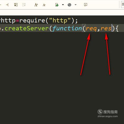
Task: Click the "http" string inside the quotes
Action: pyautogui.click(x=60, y=21)
